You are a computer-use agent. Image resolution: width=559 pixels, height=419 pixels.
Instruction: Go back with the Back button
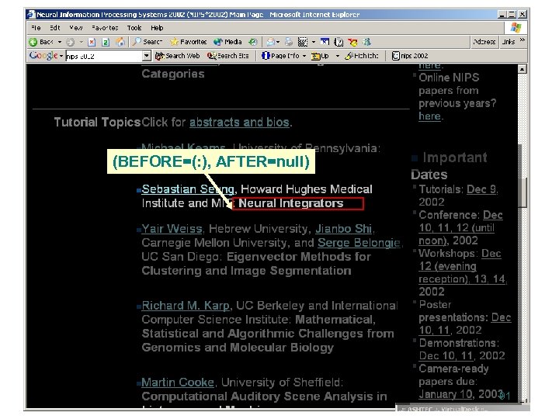[41, 42]
